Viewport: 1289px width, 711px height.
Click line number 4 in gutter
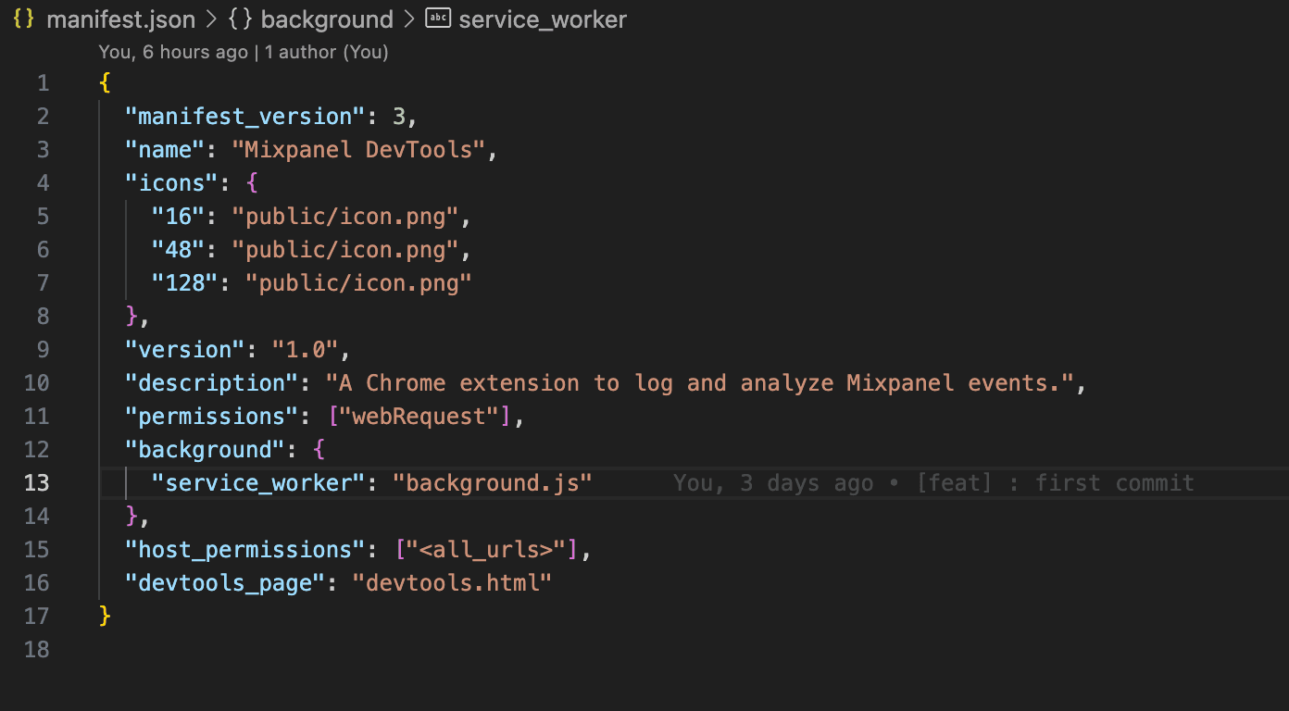coord(44,183)
